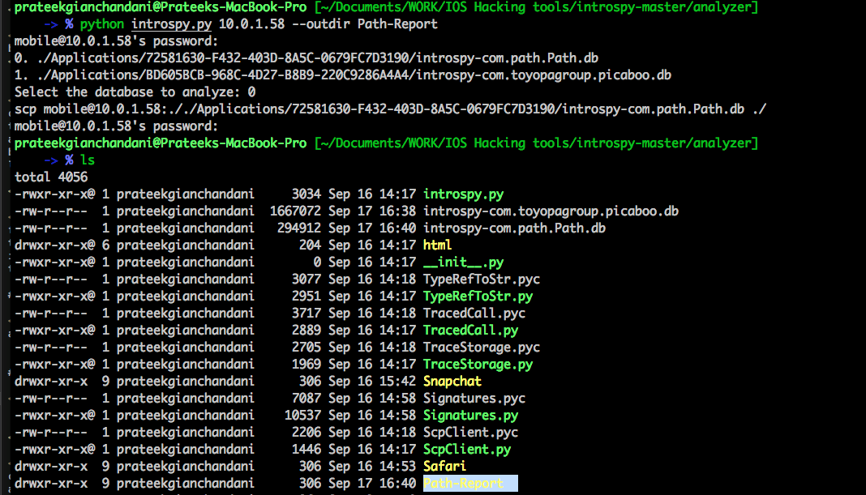Click the yellow html directory name
The width and height of the screenshot is (866, 495).
click(x=437, y=245)
